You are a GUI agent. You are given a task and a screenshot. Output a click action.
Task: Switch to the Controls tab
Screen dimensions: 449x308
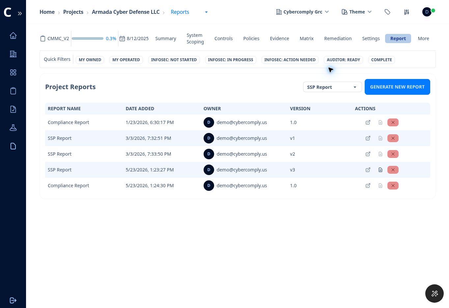pos(223,38)
